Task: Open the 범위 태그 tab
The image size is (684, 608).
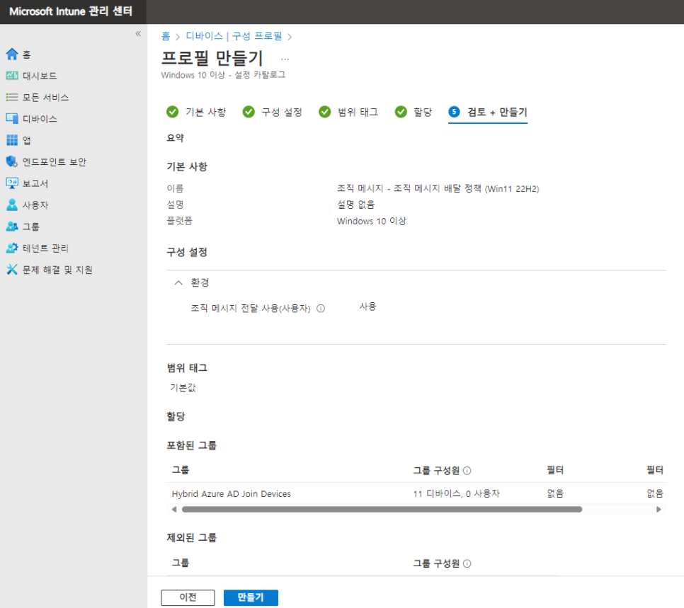Action: (x=348, y=112)
